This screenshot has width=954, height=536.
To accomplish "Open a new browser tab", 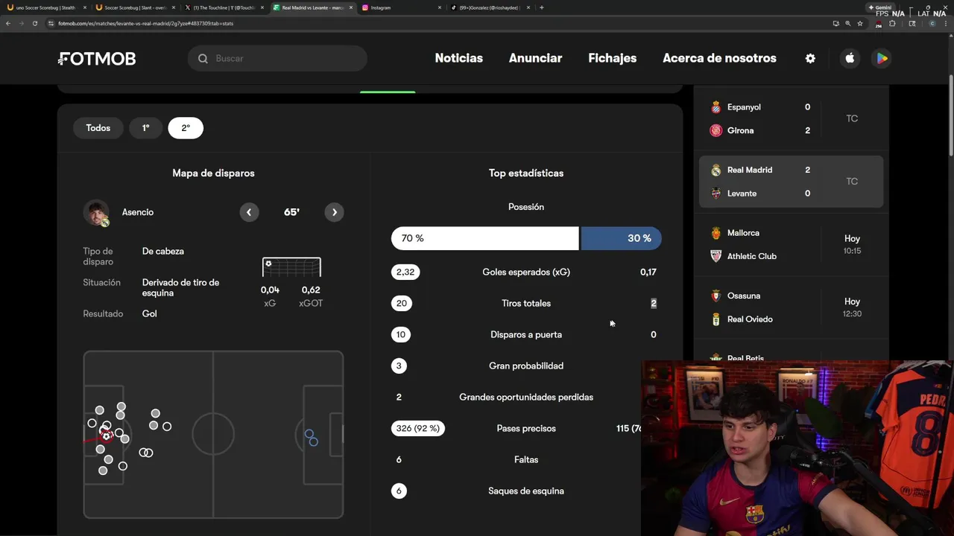I will [541, 7].
